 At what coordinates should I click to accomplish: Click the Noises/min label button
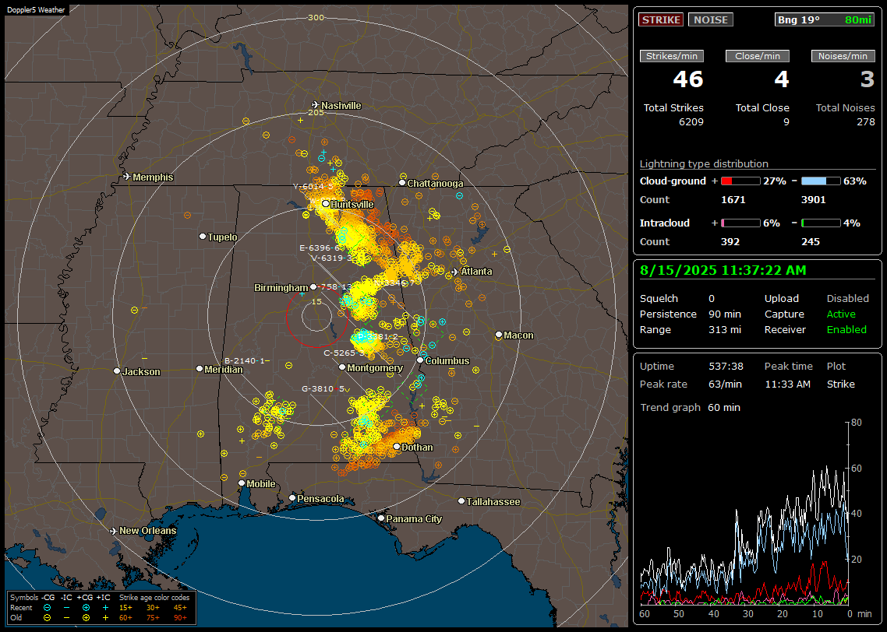[x=843, y=56]
